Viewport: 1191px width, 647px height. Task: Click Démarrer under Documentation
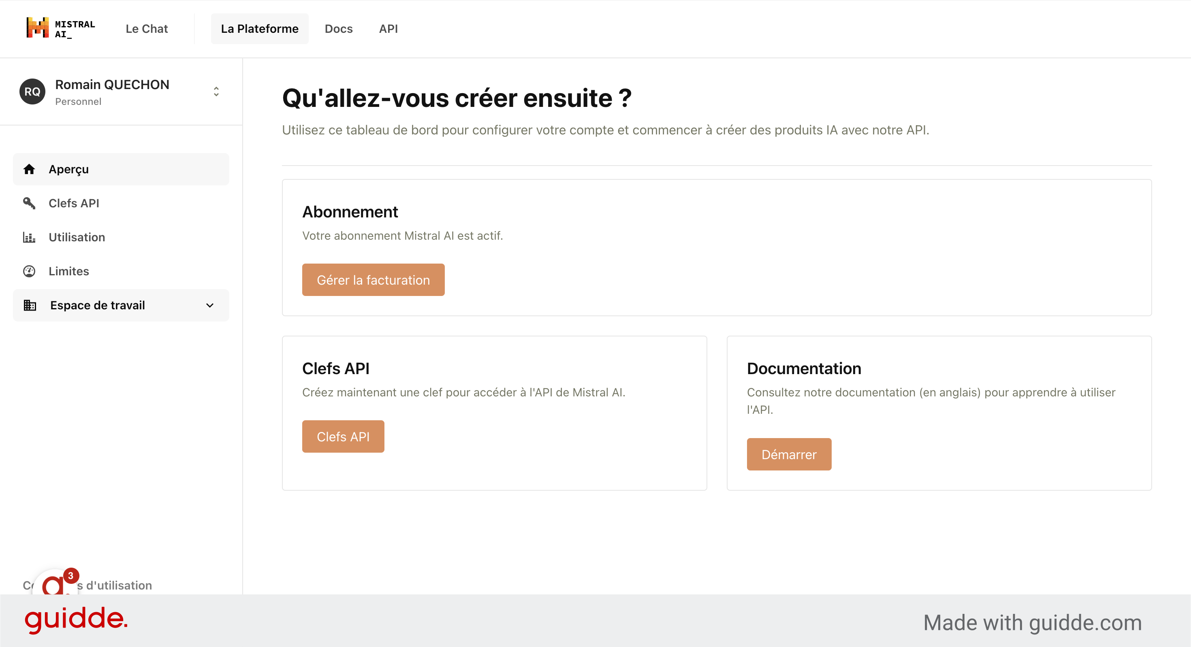click(x=789, y=454)
